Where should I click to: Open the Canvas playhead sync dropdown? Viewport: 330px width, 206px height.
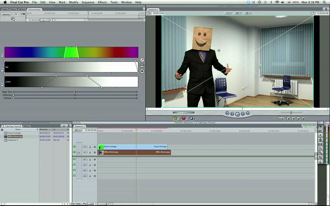[238, 13]
